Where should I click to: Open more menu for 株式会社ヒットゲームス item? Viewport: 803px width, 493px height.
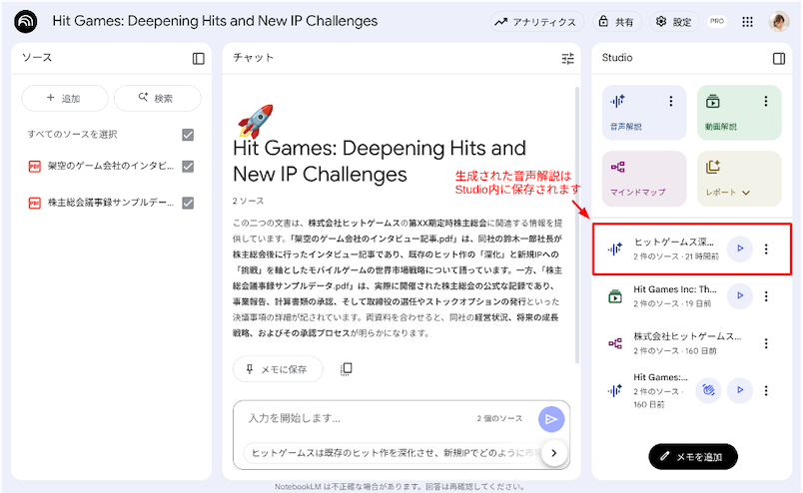[766, 343]
